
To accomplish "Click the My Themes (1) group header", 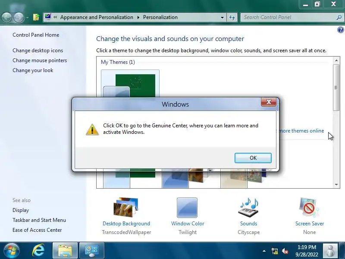I will coord(118,62).
